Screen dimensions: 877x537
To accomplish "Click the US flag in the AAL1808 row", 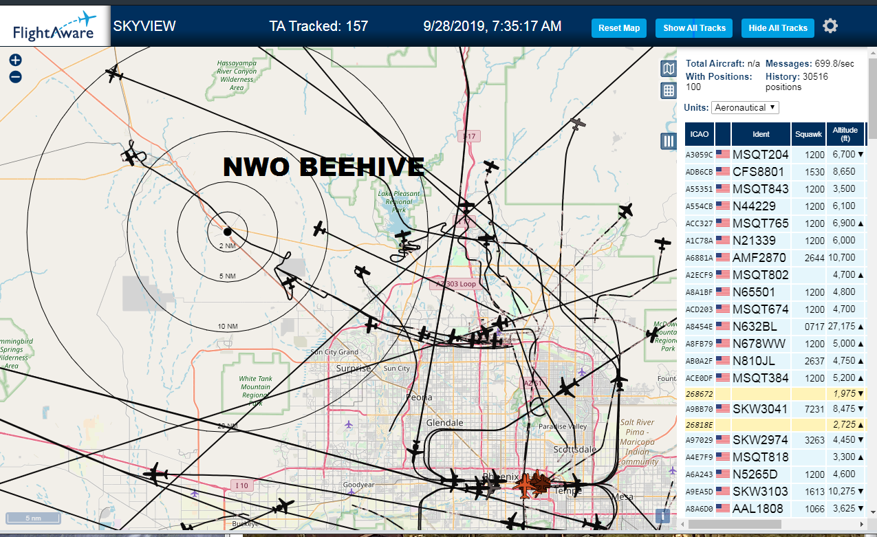I will tap(722, 508).
